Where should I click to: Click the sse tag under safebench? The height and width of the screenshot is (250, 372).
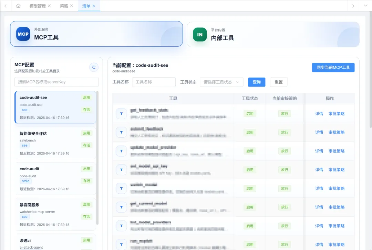(x=25, y=146)
